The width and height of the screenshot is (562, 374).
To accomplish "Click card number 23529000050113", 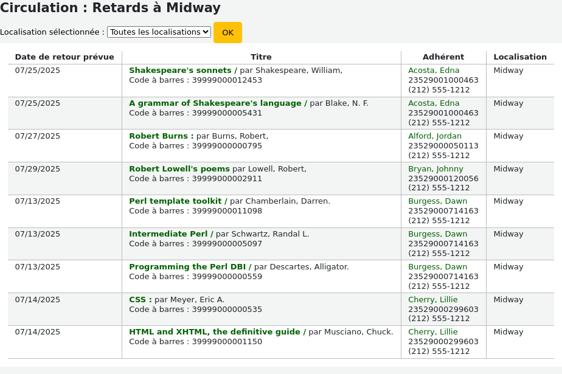I will (443, 146).
